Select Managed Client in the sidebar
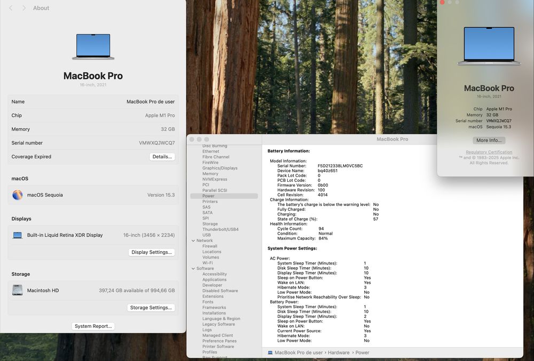 coord(218,335)
